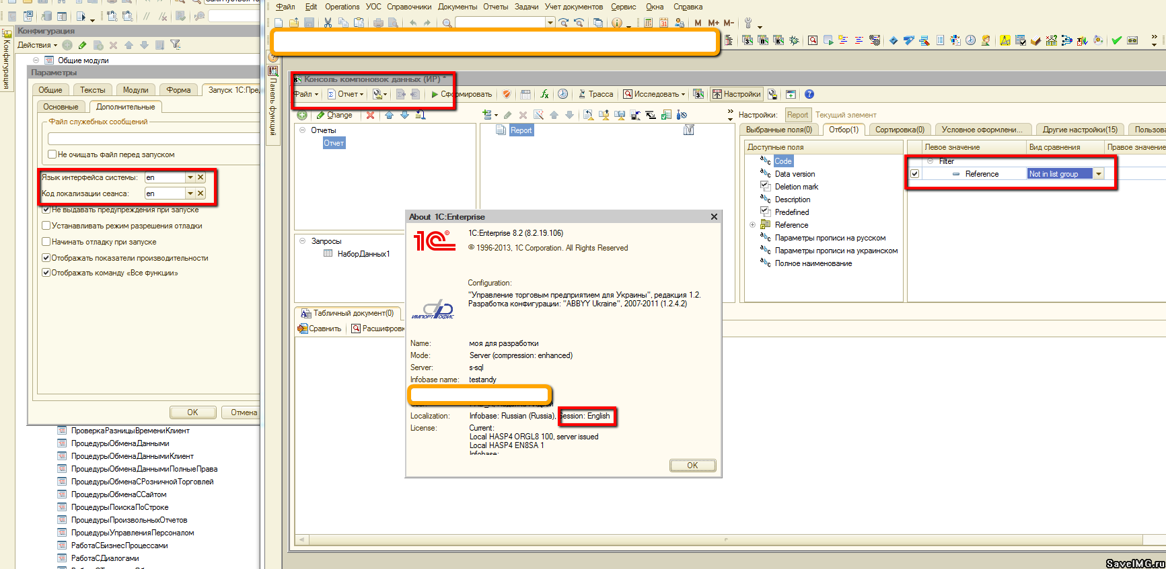Viewport: 1166px width, 569px height.
Task: Open the 'Код локализации сеанса' dropdown
Action: (x=190, y=193)
